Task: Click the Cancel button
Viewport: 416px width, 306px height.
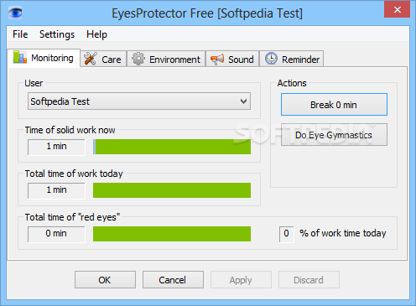Action: [x=173, y=280]
